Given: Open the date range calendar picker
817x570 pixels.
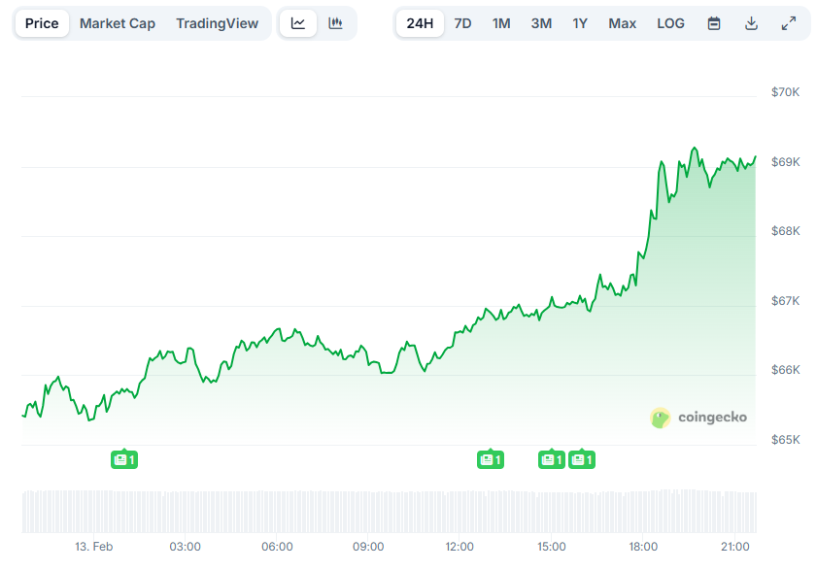Looking at the screenshot, I should 714,22.
